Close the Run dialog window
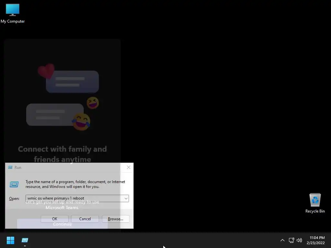This screenshot has width=331, height=248. (129, 168)
